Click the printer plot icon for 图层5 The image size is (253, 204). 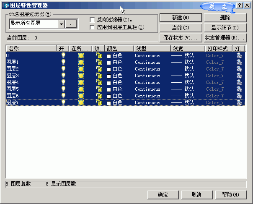click(x=240, y=89)
